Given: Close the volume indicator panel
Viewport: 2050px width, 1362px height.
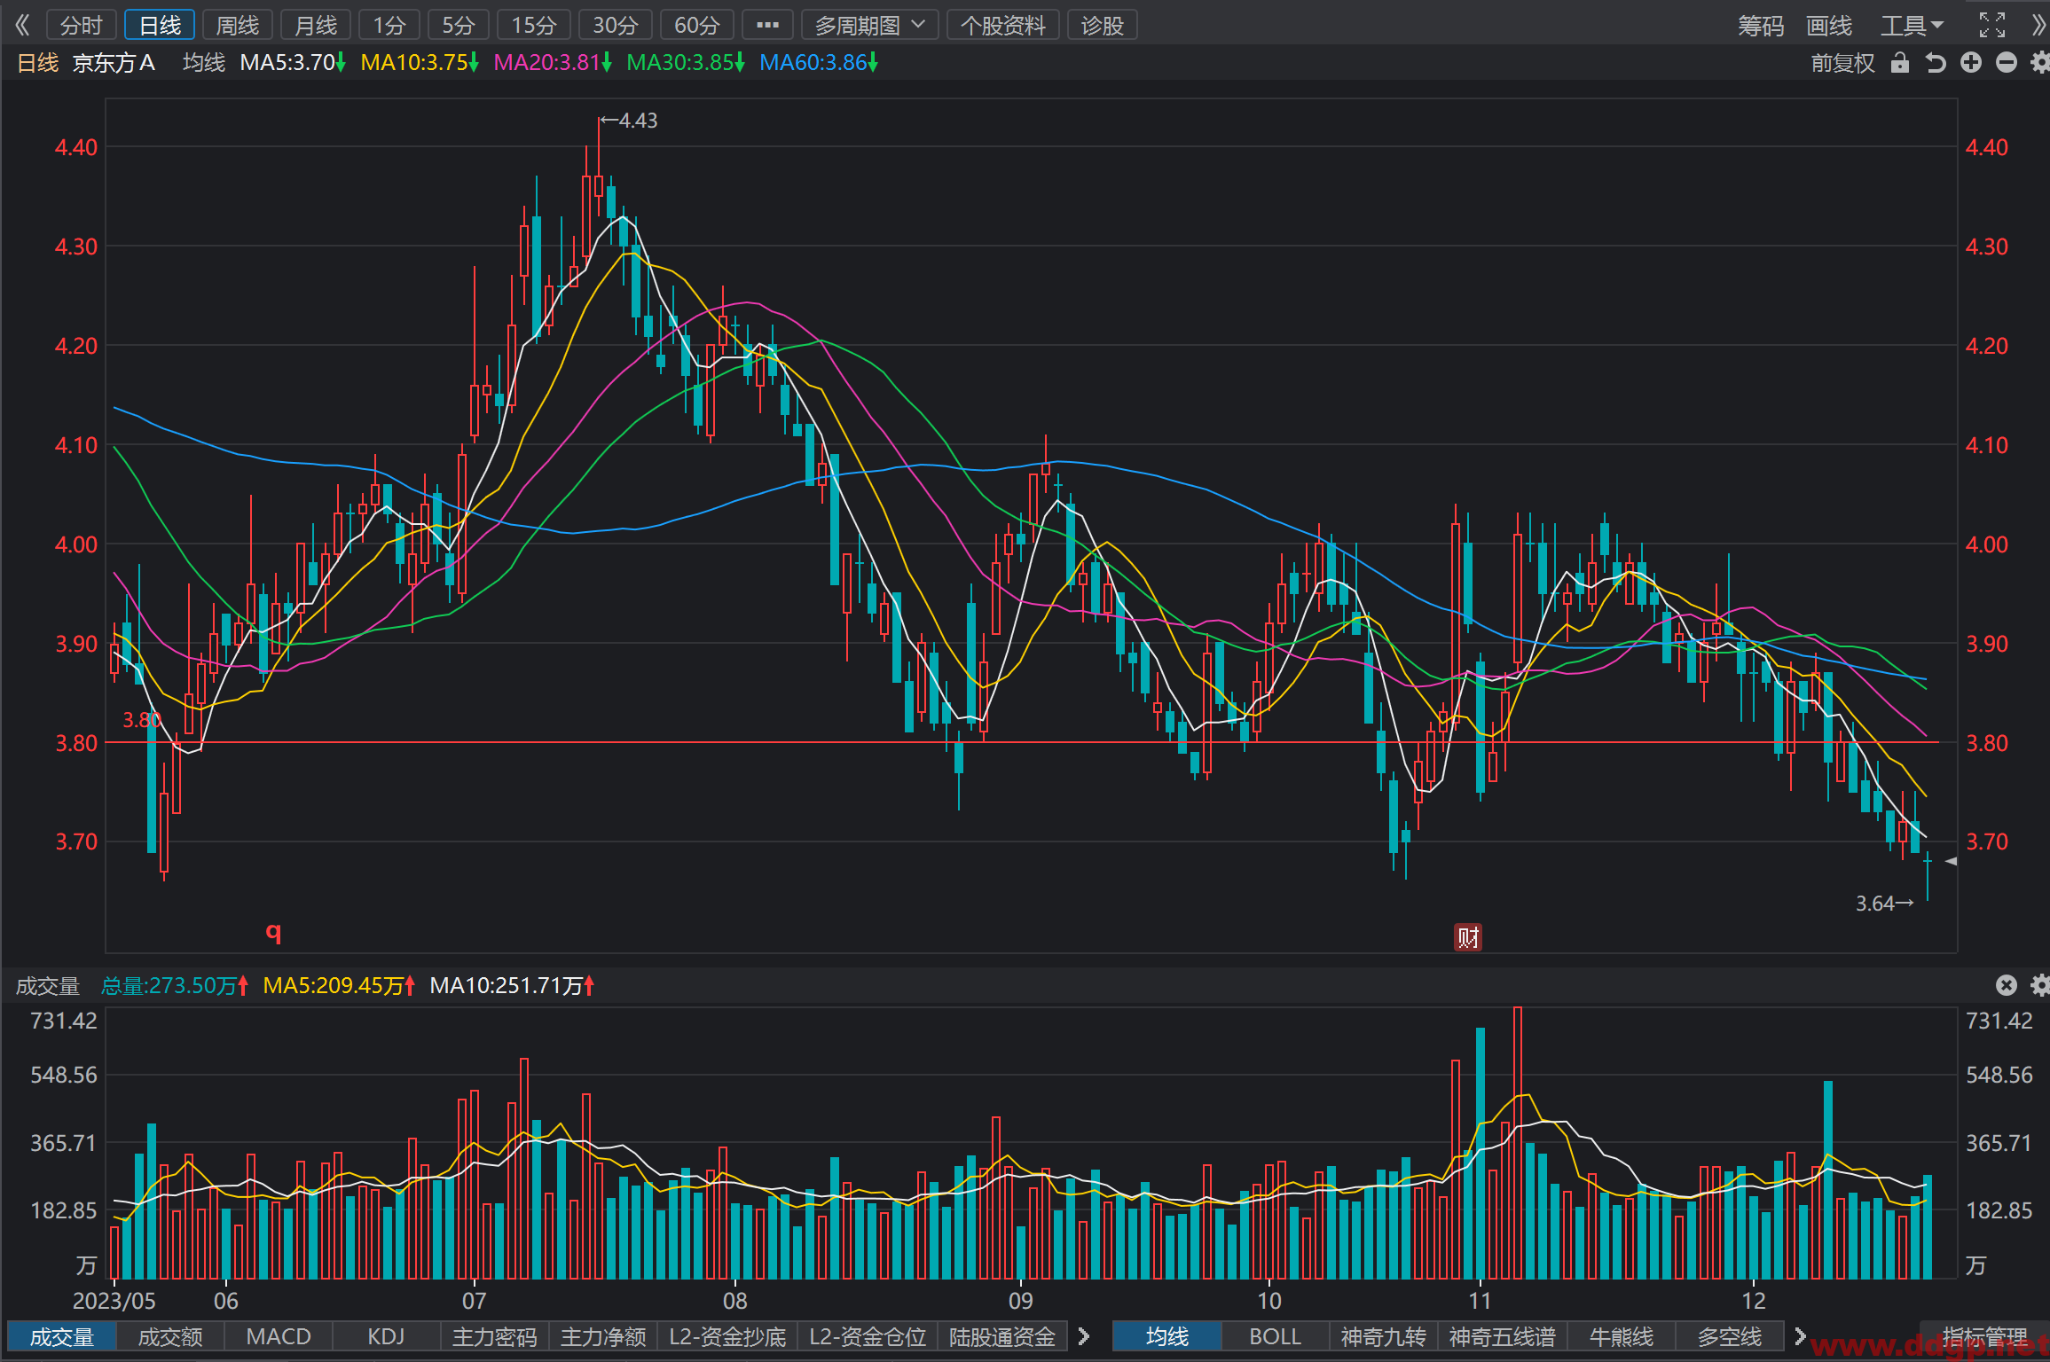Looking at the screenshot, I should pos(2007,985).
